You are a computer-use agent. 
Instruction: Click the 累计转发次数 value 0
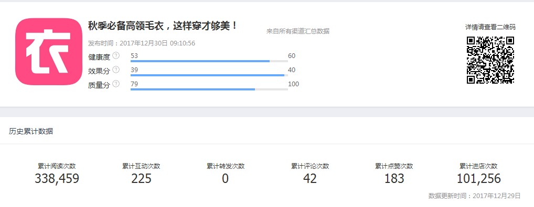pos(226,178)
